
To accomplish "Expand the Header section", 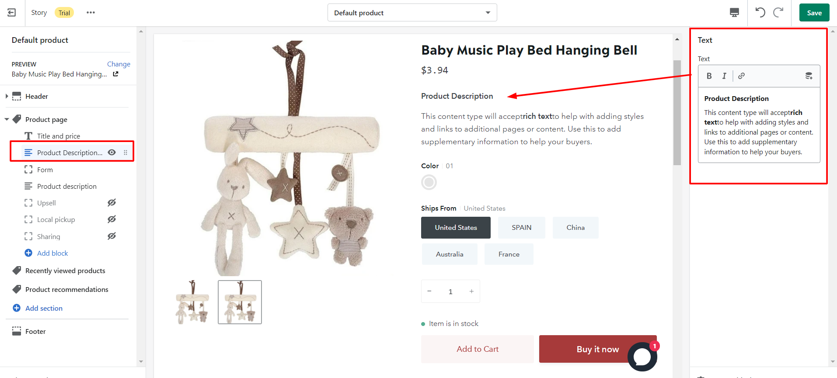I will [7, 96].
